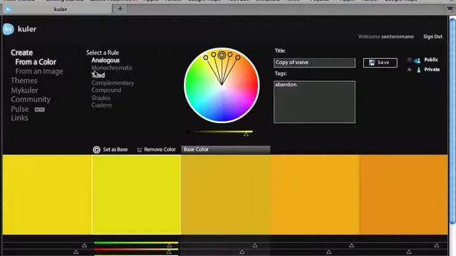
Task: Choose the Custom rule
Action: 101,105
